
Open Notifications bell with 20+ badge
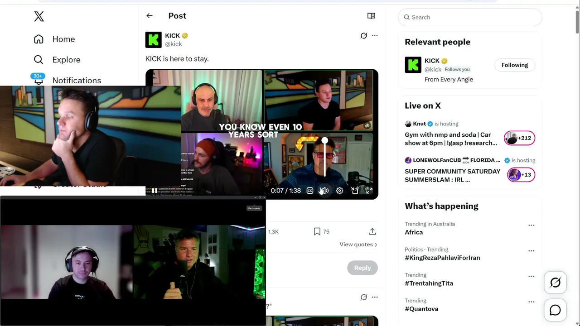[x=38, y=79]
